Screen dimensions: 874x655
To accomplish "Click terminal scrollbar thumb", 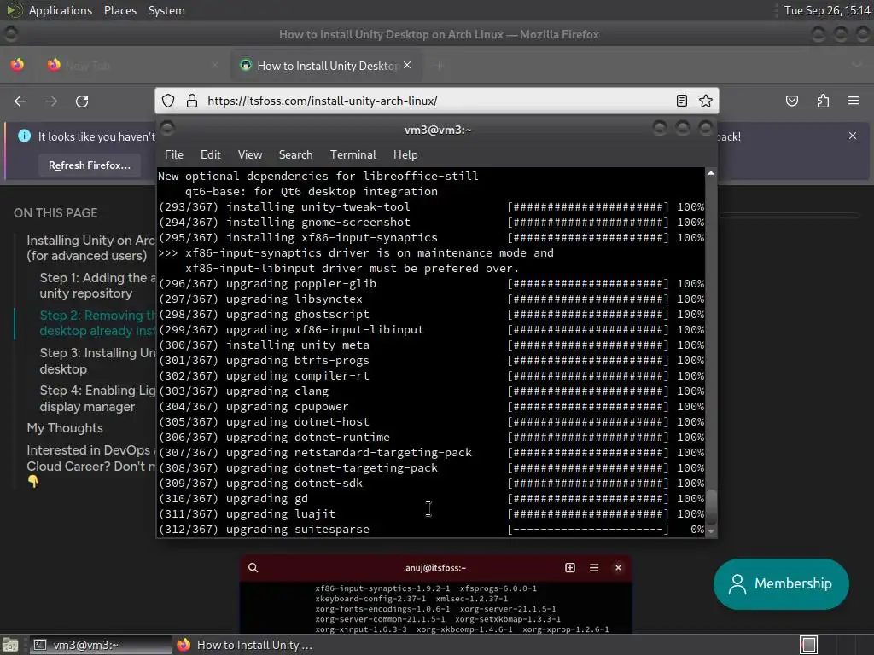I will pyautogui.click(x=711, y=507).
